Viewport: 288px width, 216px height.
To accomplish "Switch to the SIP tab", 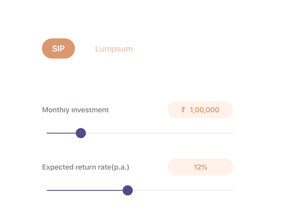I will 58,48.
